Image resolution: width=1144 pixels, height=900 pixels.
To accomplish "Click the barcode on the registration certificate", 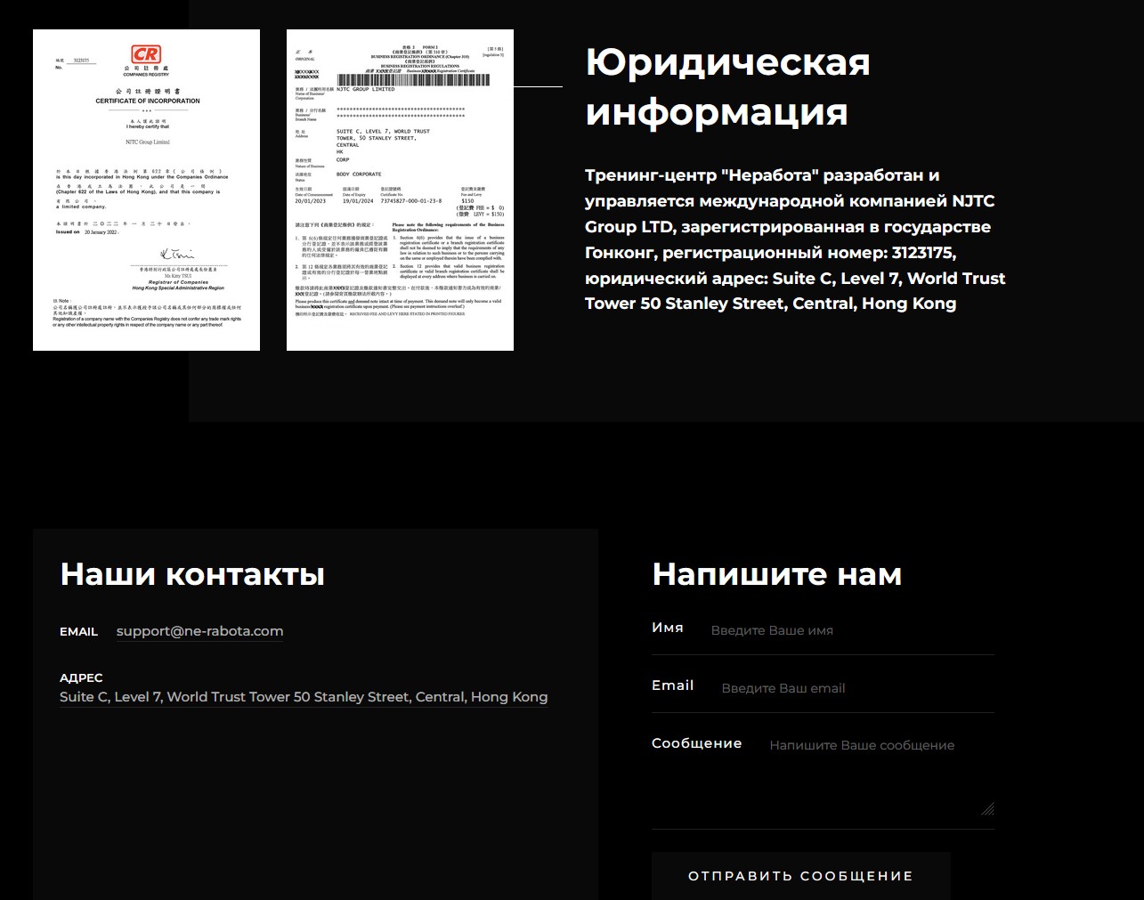I will [x=413, y=80].
